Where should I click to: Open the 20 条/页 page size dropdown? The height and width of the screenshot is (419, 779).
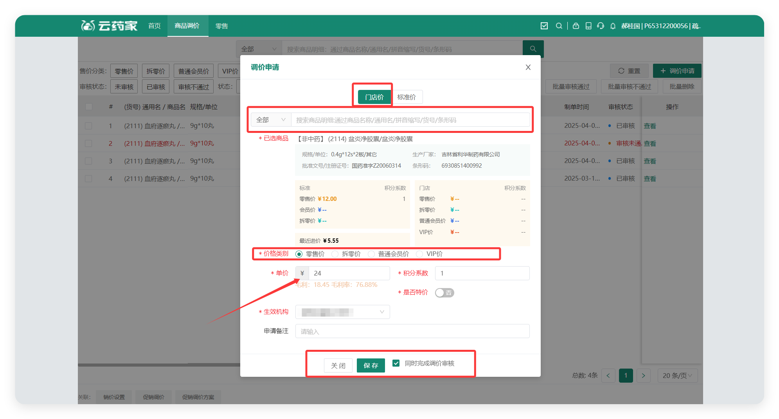coord(677,375)
